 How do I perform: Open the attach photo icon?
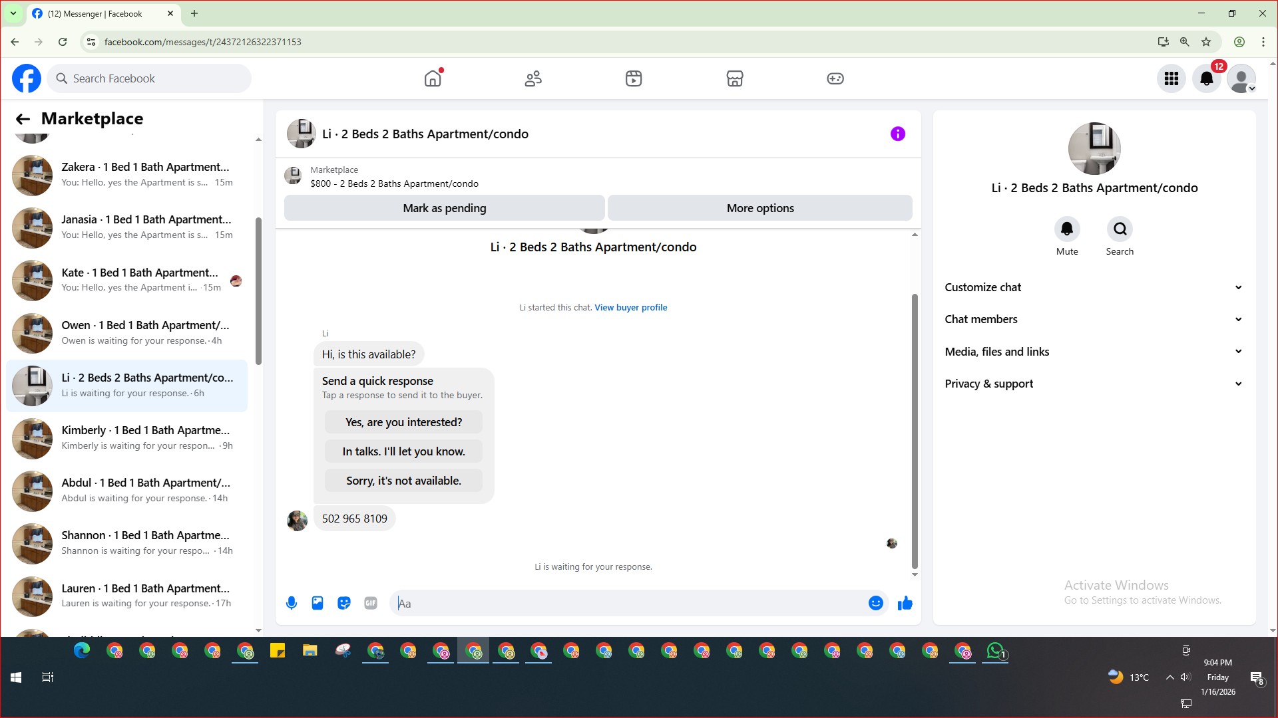coord(318,603)
